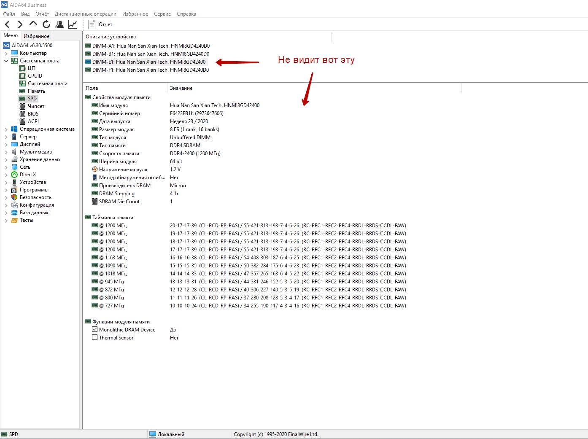Switch to the Избранное sidebar tab
The width and height of the screenshot is (588, 439).
pyautogui.click(x=36, y=36)
